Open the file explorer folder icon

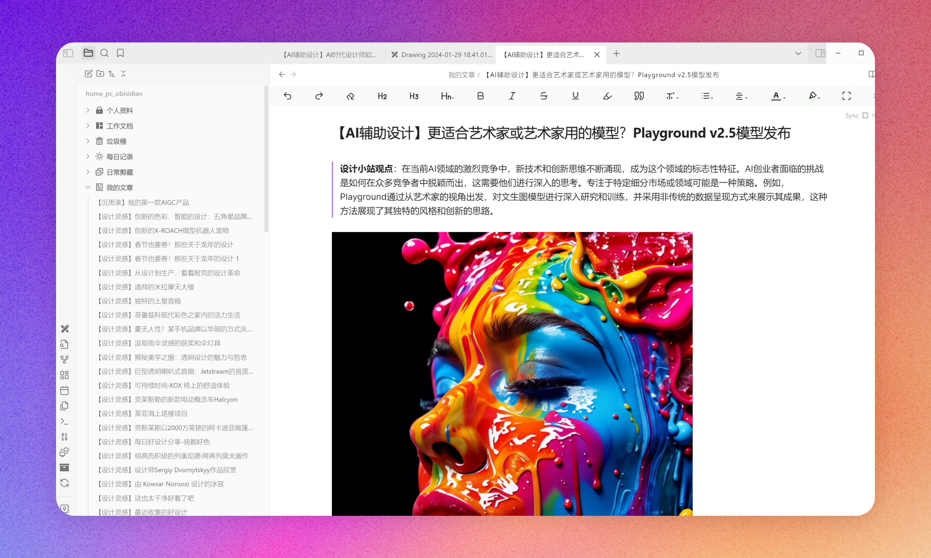tap(88, 53)
